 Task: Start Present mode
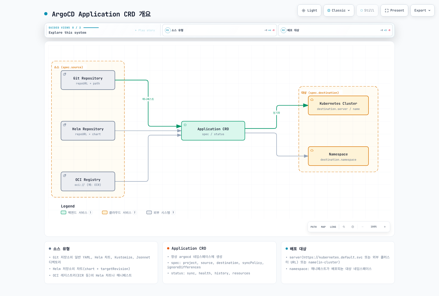click(x=394, y=10)
